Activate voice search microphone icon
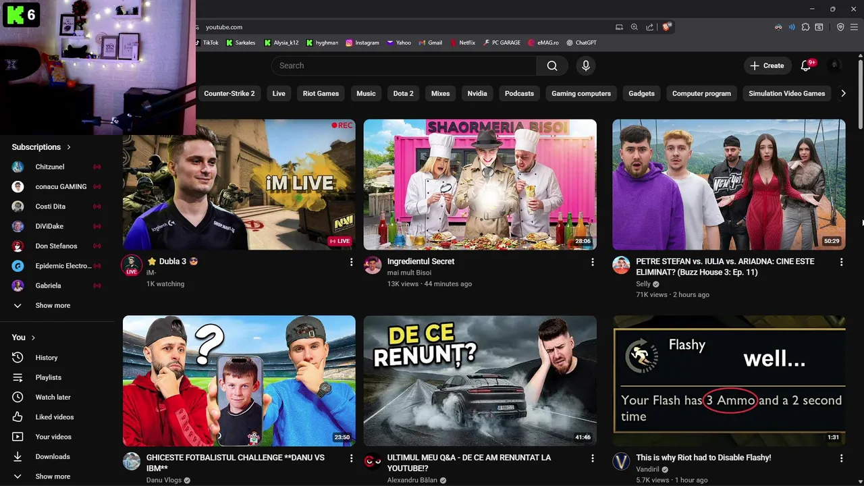This screenshot has width=864, height=486. pos(586,65)
